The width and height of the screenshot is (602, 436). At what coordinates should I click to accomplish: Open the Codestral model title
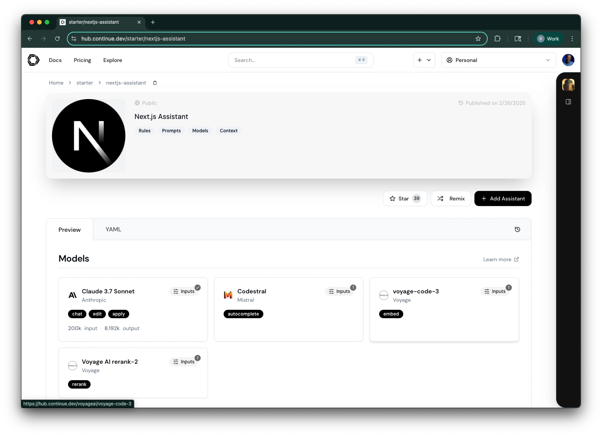pyautogui.click(x=252, y=291)
